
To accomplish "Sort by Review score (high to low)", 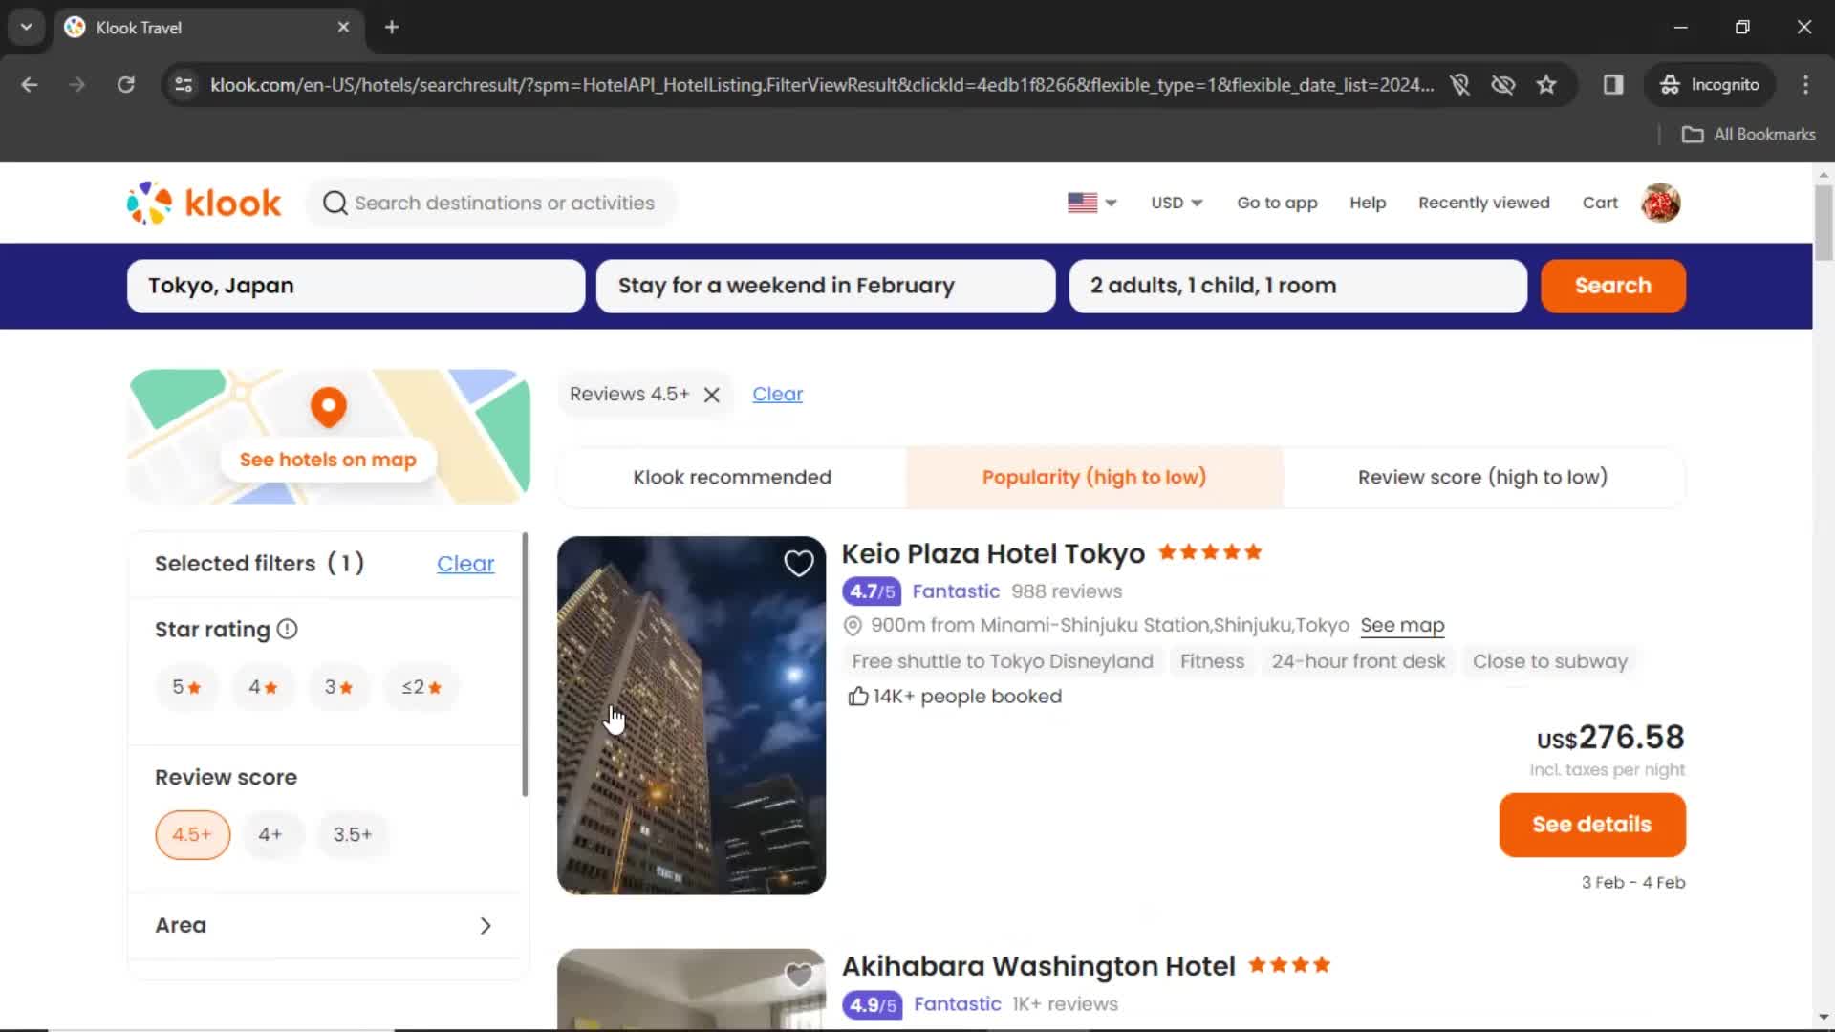I will tap(1483, 477).
